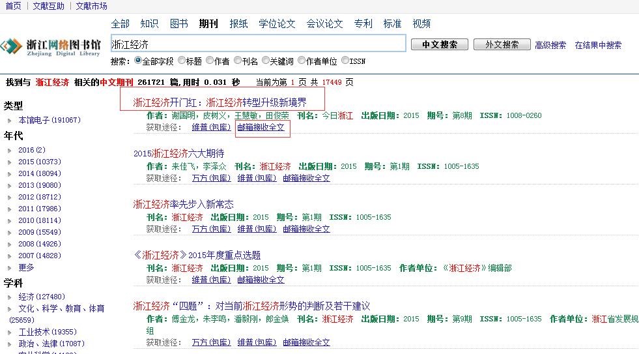
Task: Select the 作者 search radio button
Action: [x=210, y=61]
